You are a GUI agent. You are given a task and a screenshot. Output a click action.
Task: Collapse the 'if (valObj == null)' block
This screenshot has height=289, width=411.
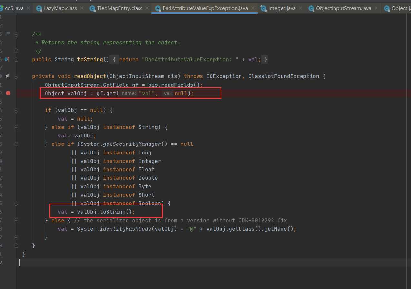point(16,110)
